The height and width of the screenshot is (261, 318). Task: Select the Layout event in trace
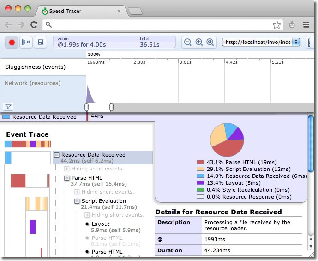[101, 224]
